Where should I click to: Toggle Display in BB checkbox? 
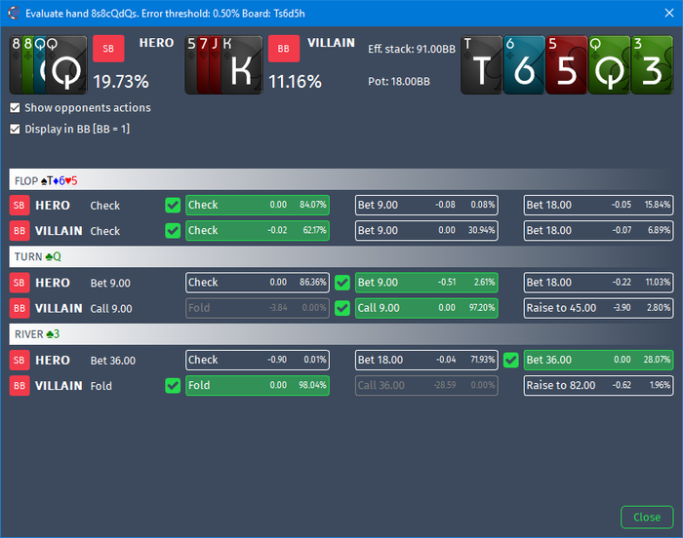[x=15, y=129]
